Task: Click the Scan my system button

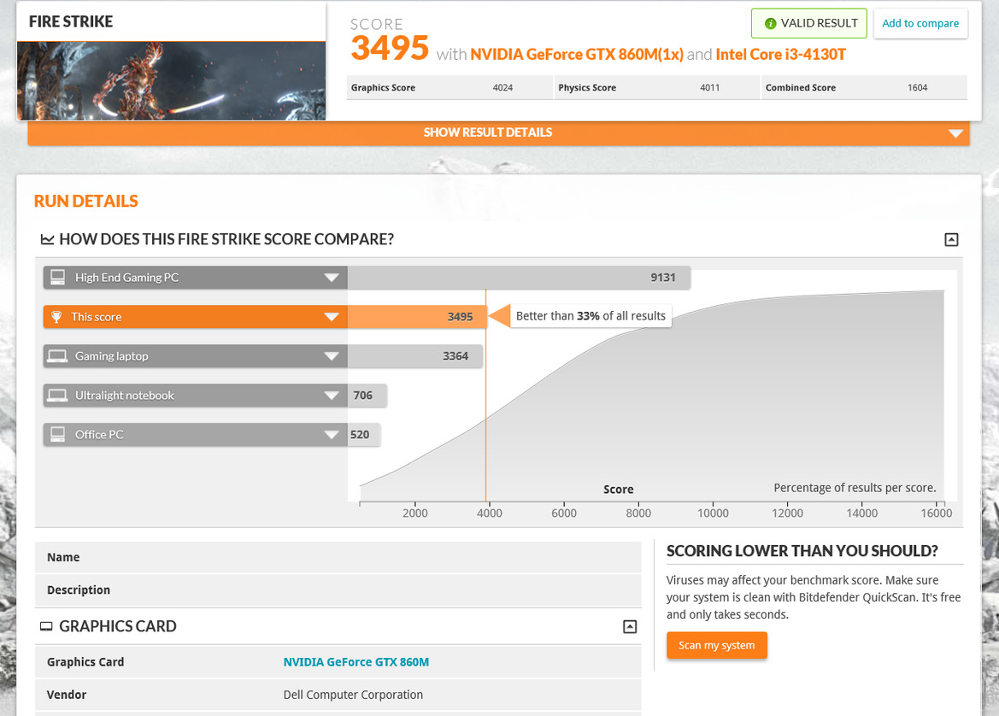Action: coord(717,645)
